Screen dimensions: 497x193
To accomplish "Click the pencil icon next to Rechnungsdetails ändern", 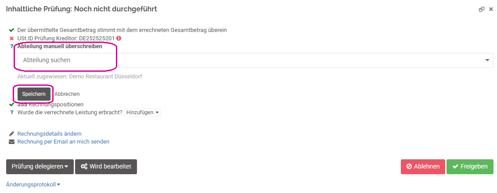I will [12, 133].
